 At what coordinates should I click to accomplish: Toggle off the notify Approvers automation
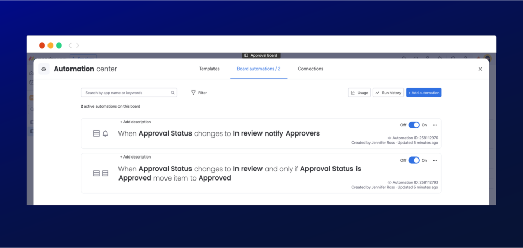coord(414,125)
